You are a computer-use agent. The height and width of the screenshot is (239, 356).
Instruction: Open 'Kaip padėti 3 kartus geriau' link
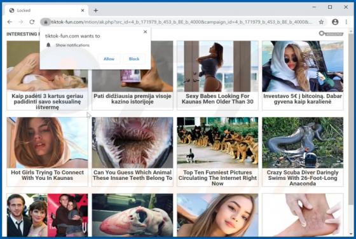tap(47, 102)
